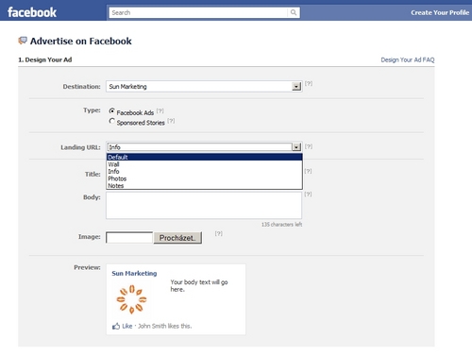Open the help tooltip next to Body

tap(308, 194)
